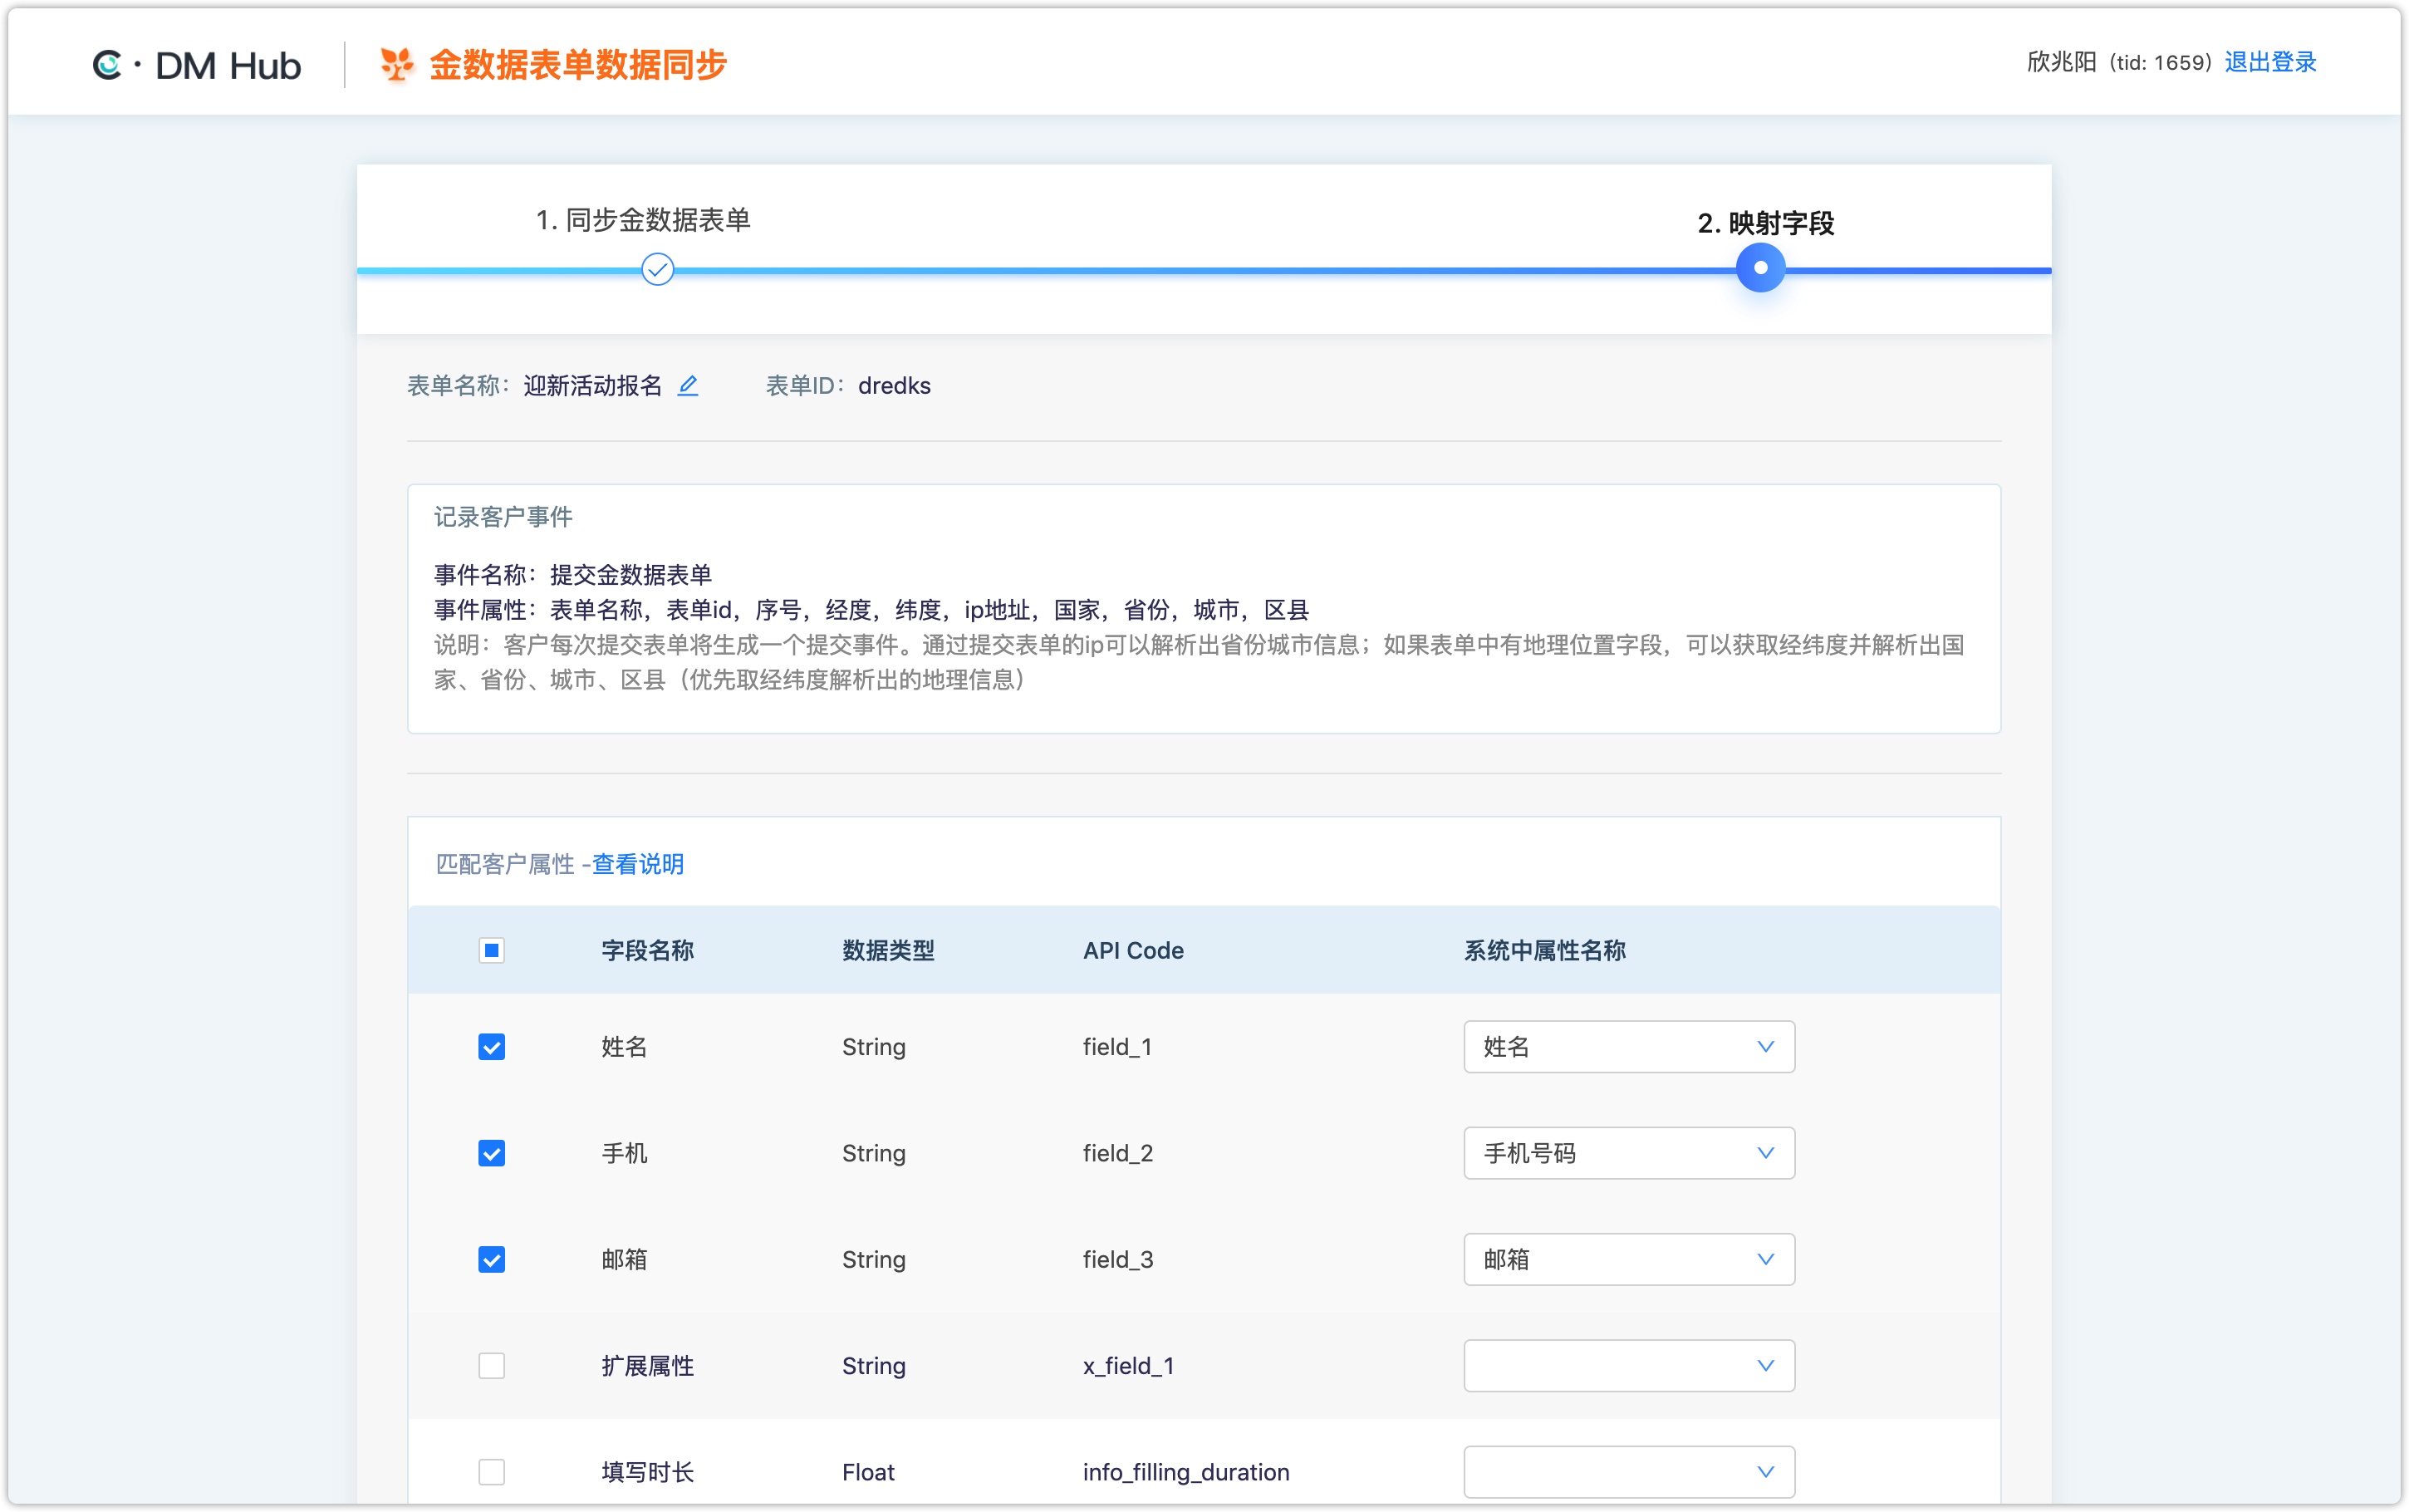Uncheck the 邮箱 row checkbox

(492, 1259)
